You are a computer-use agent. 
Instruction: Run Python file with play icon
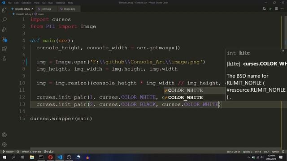tap(270, 9)
